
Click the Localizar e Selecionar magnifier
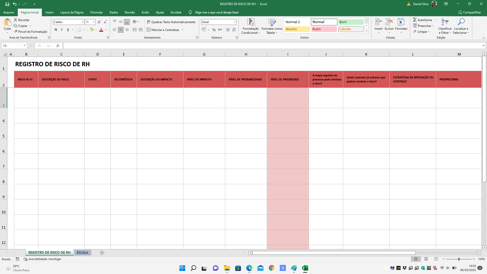click(461, 22)
